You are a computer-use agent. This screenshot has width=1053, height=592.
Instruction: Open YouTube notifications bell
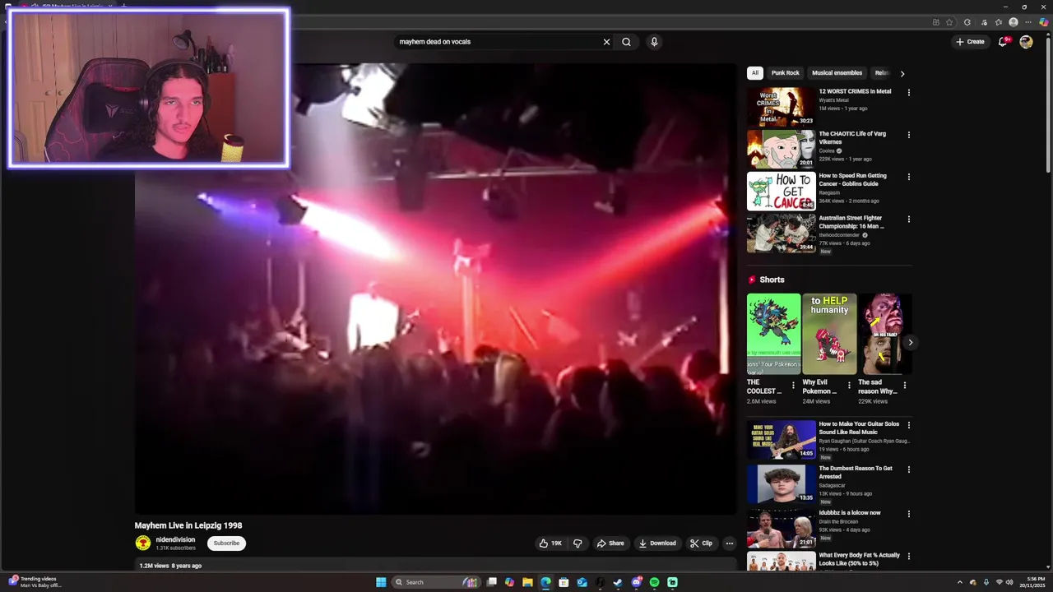point(1003,42)
